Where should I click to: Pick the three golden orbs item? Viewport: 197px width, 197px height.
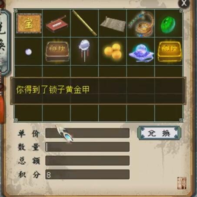113,51
